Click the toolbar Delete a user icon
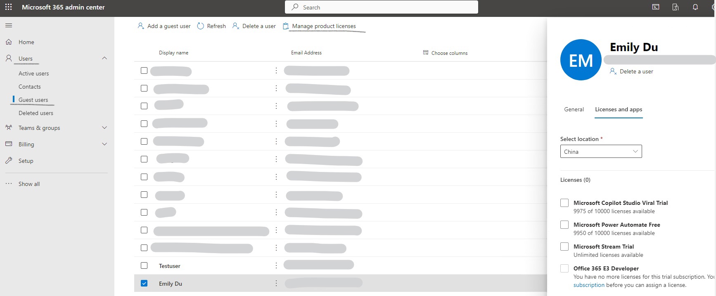Screen dimensions: 716x296 click(236, 26)
